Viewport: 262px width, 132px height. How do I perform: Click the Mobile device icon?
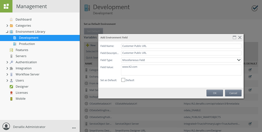(11, 99)
